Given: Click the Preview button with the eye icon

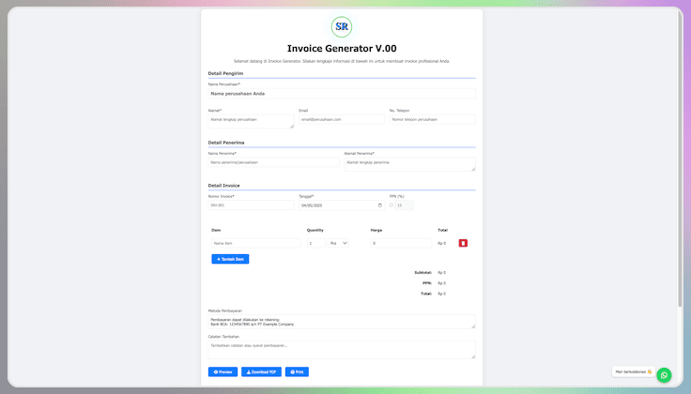Looking at the screenshot, I should pos(223,372).
